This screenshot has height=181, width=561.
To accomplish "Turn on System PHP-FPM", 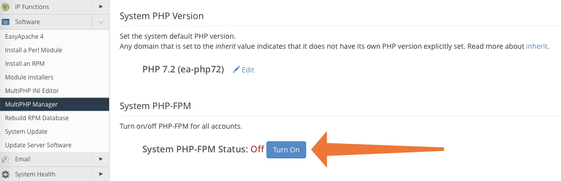I will point(286,149).
